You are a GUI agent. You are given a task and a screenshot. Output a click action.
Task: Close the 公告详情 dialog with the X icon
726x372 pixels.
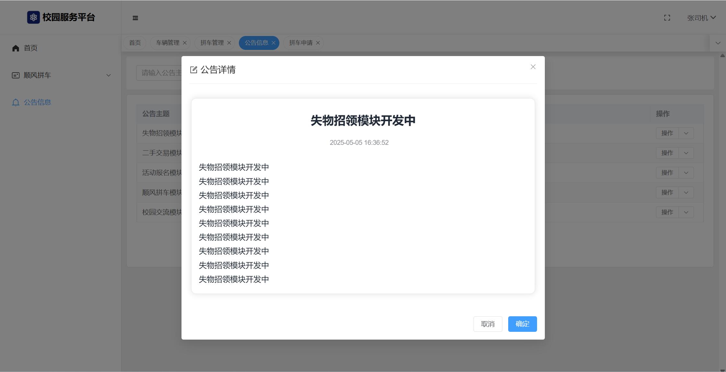tap(533, 67)
